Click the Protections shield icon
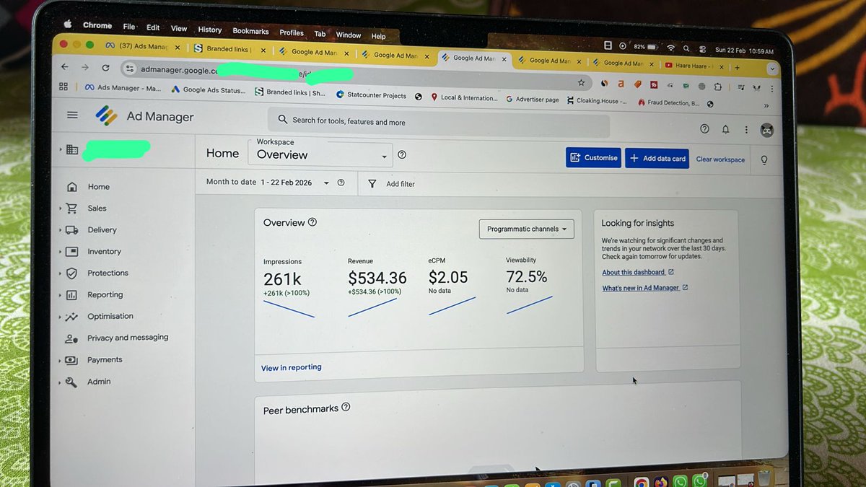This screenshot has width=866, height=487. 71,273
